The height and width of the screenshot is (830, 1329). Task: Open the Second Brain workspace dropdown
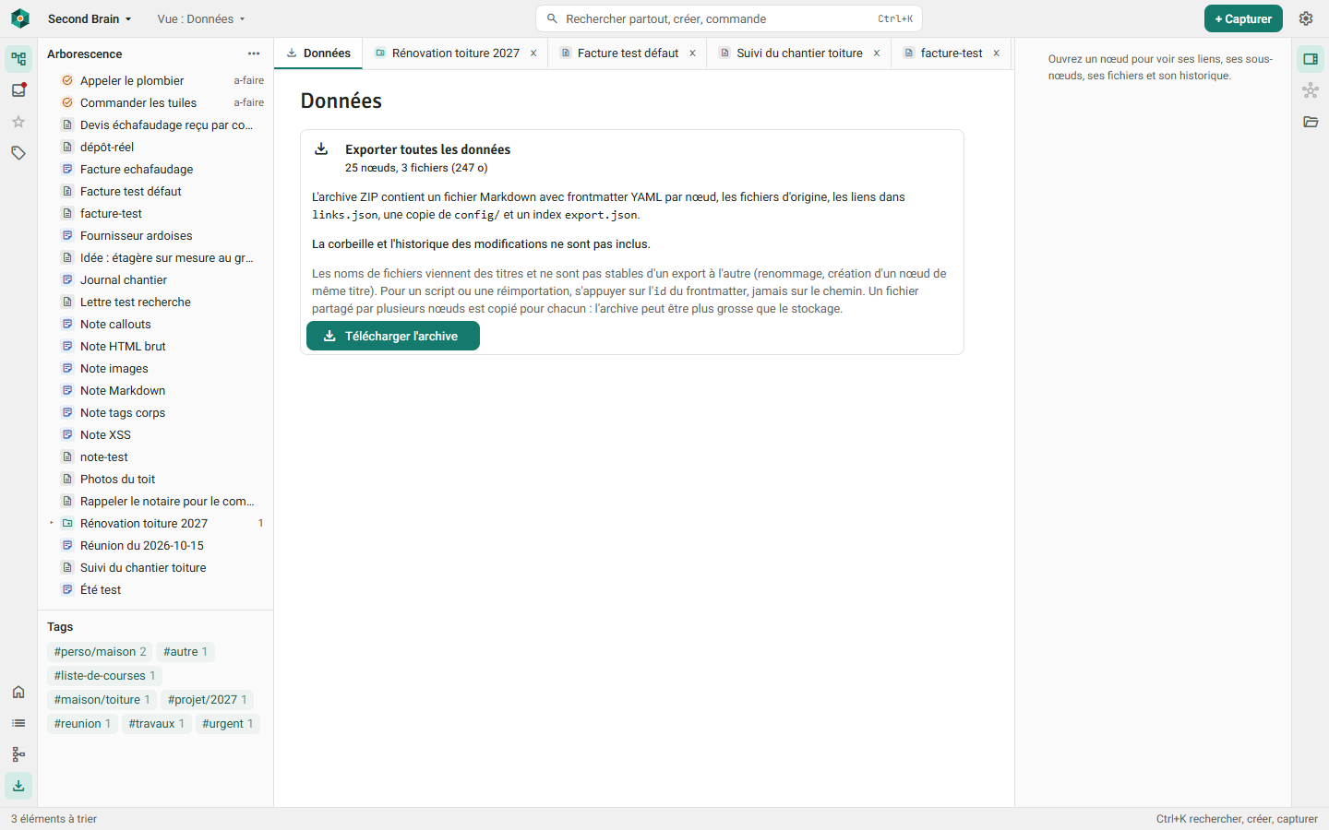point(90,18)
